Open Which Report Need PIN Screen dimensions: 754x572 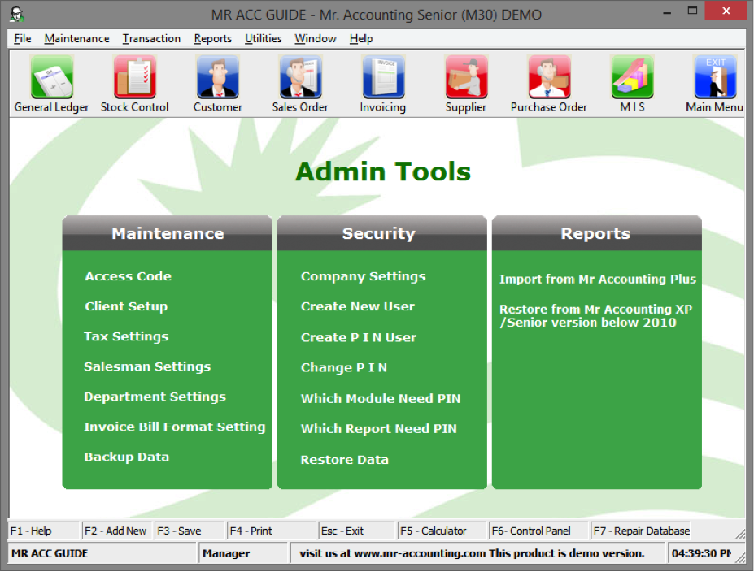[x=378, y=429]
